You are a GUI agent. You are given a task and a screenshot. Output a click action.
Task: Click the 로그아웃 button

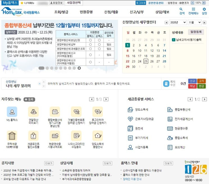pos(141,3)
